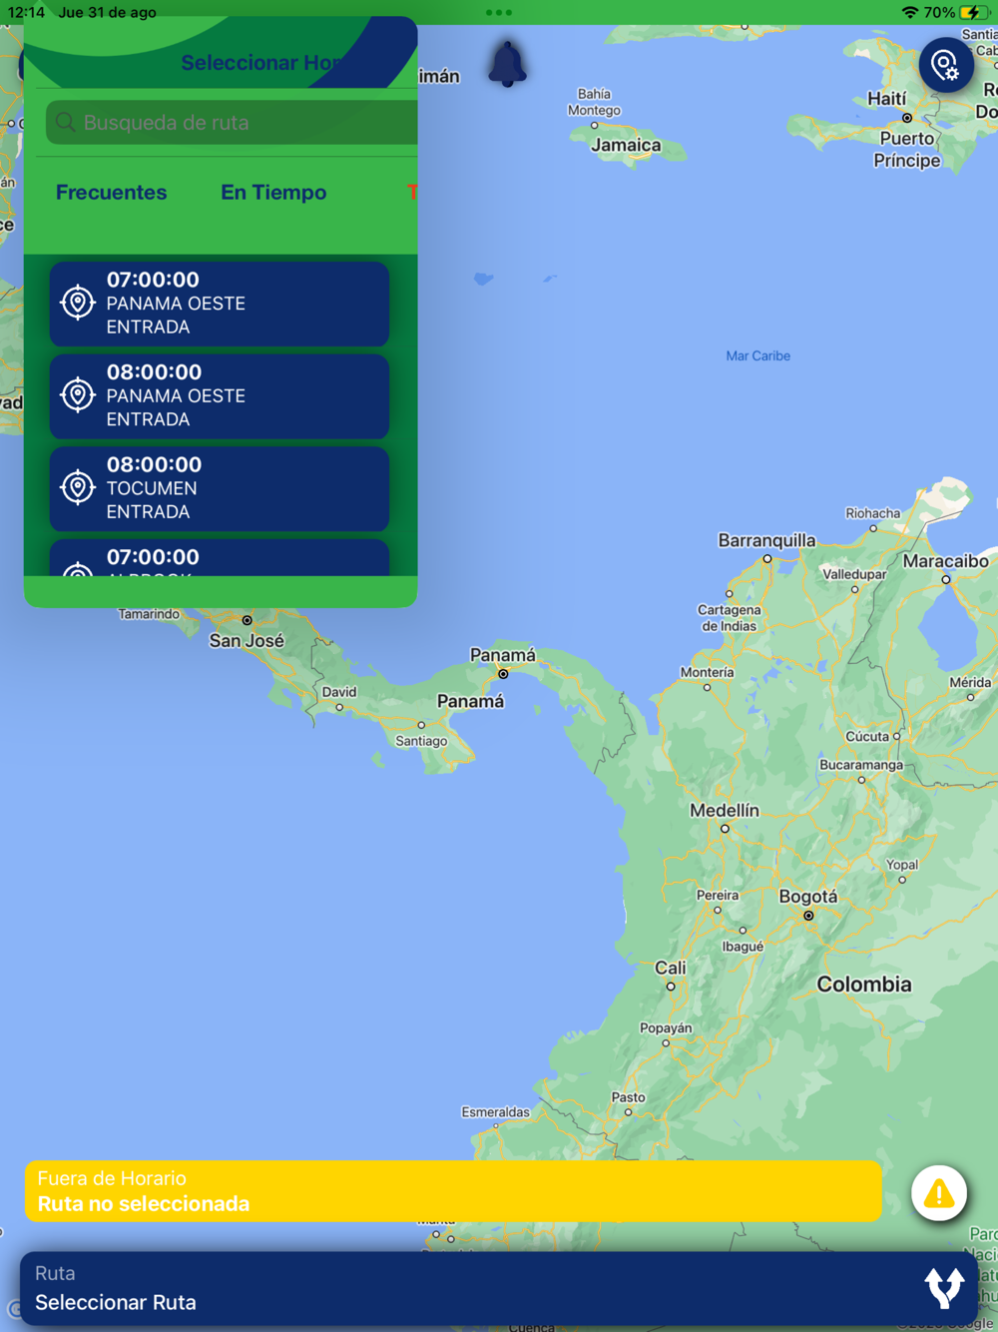
Task: Tap the Pereira label on map
Action: click(718, 895)
